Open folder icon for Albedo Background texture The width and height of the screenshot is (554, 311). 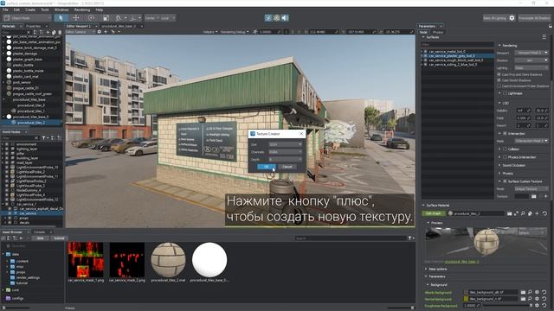coord(523,292)
